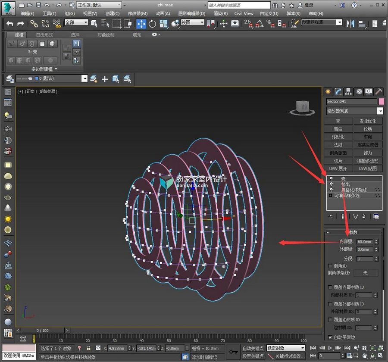Enable the 覆盖边材质 ID checkbox

point(330,320)
